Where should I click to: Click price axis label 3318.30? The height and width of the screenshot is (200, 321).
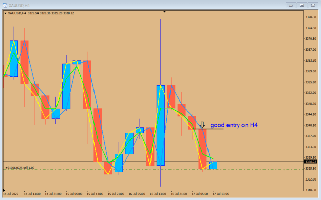coord(311,190)
